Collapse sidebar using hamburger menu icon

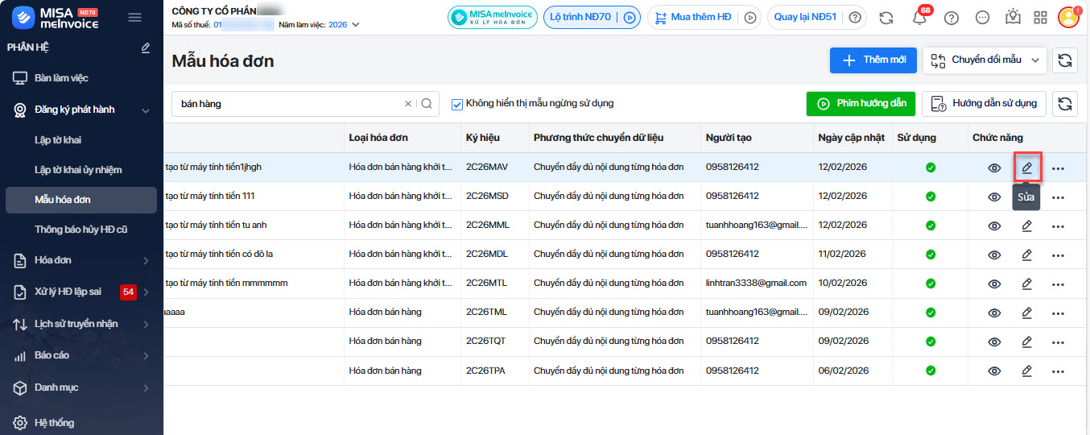pos(135,18)
